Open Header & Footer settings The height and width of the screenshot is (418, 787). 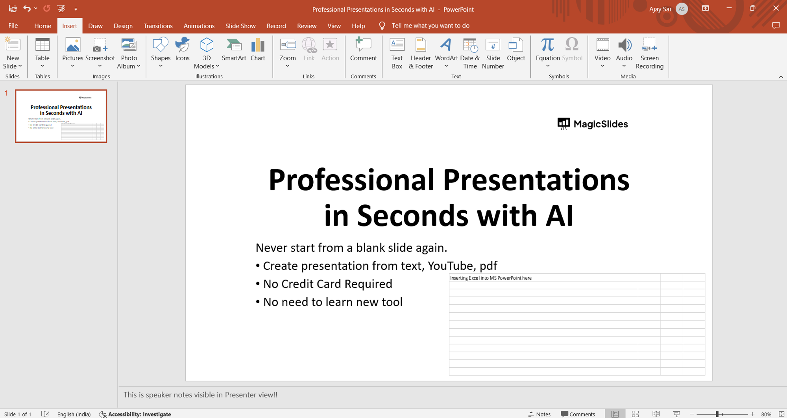[x=421, y=53]
